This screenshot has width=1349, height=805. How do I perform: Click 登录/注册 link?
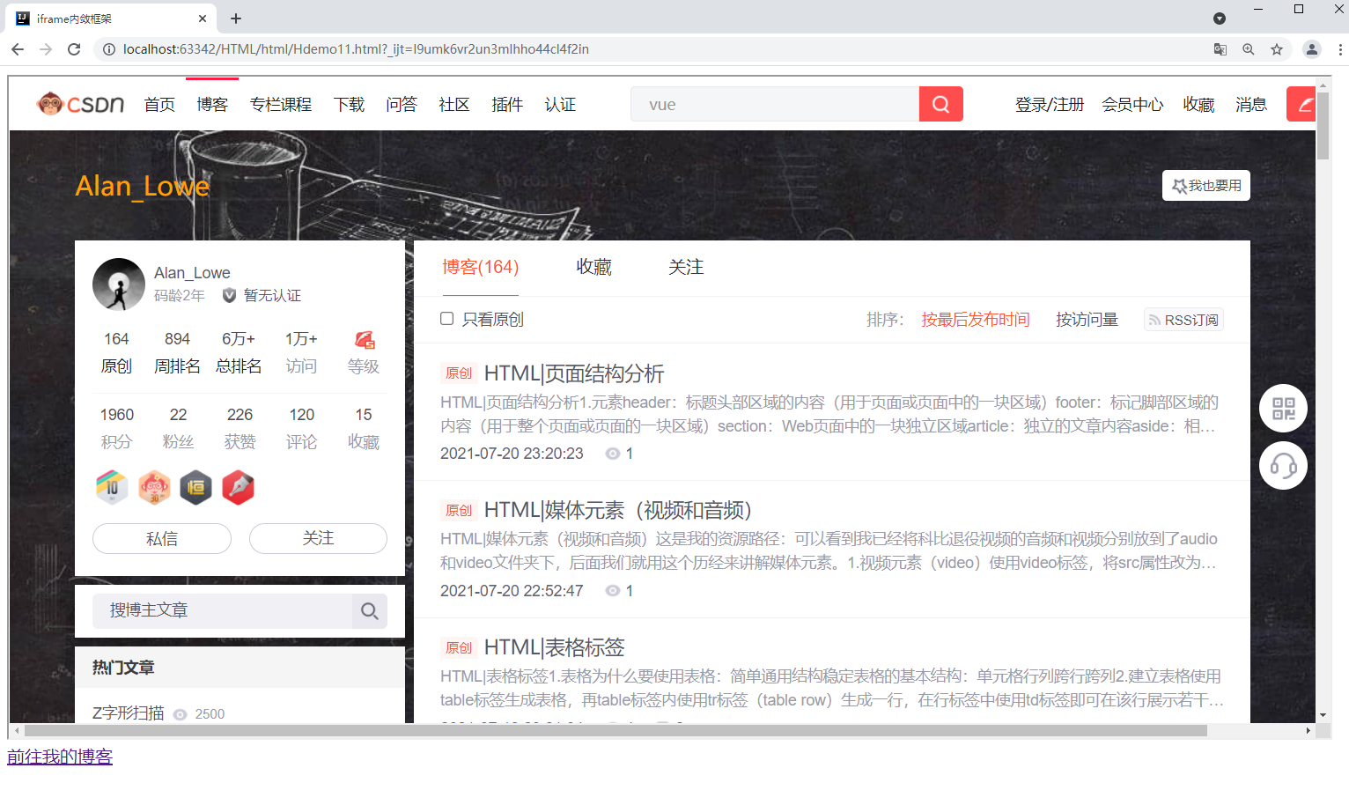[x=1050, y=105]
